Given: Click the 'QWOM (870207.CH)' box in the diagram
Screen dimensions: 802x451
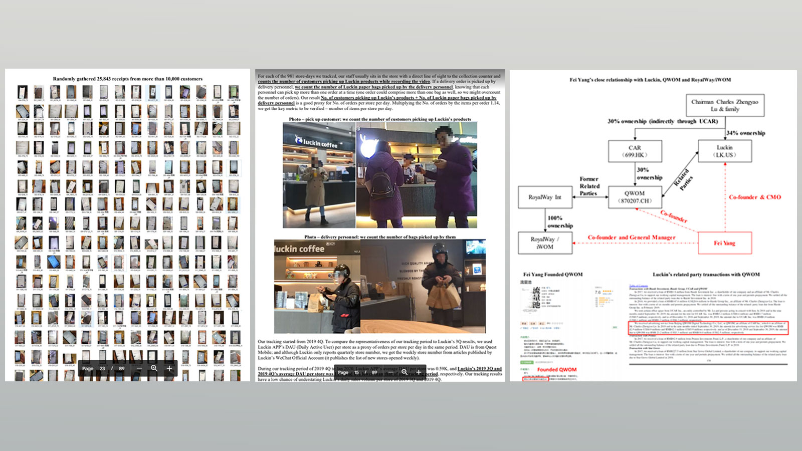Looking at the screenshot, I should point(635,197).
